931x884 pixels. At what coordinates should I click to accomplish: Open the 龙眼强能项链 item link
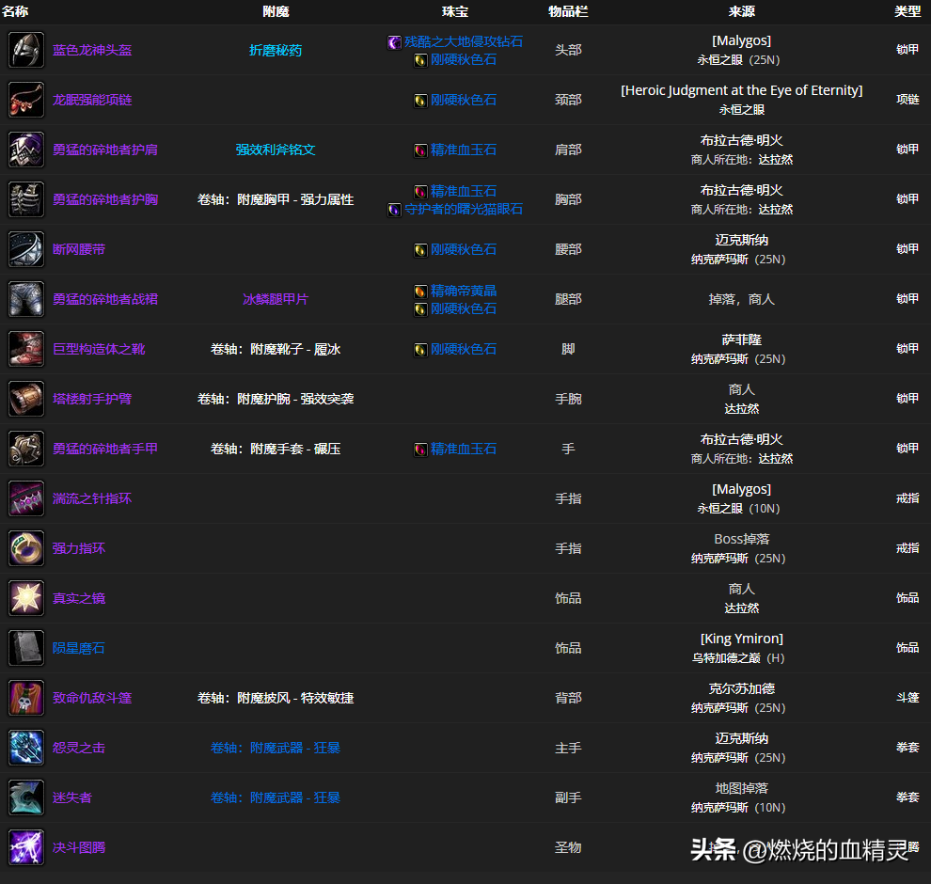[x=92, y=100]
